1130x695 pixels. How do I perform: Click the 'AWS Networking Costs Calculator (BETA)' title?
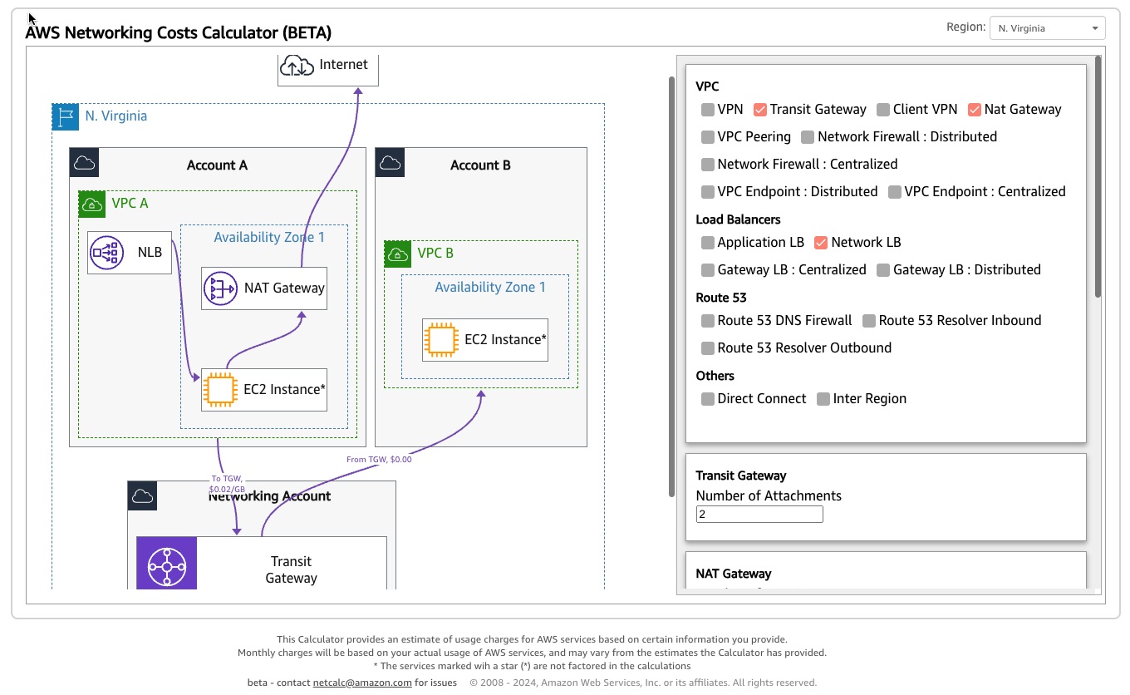click(x=179, y=33)
